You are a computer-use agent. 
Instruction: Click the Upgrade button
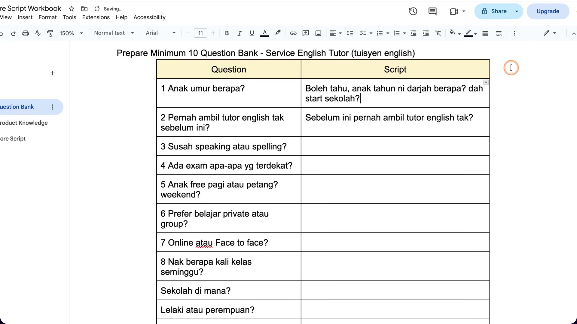tap(548, 11)
